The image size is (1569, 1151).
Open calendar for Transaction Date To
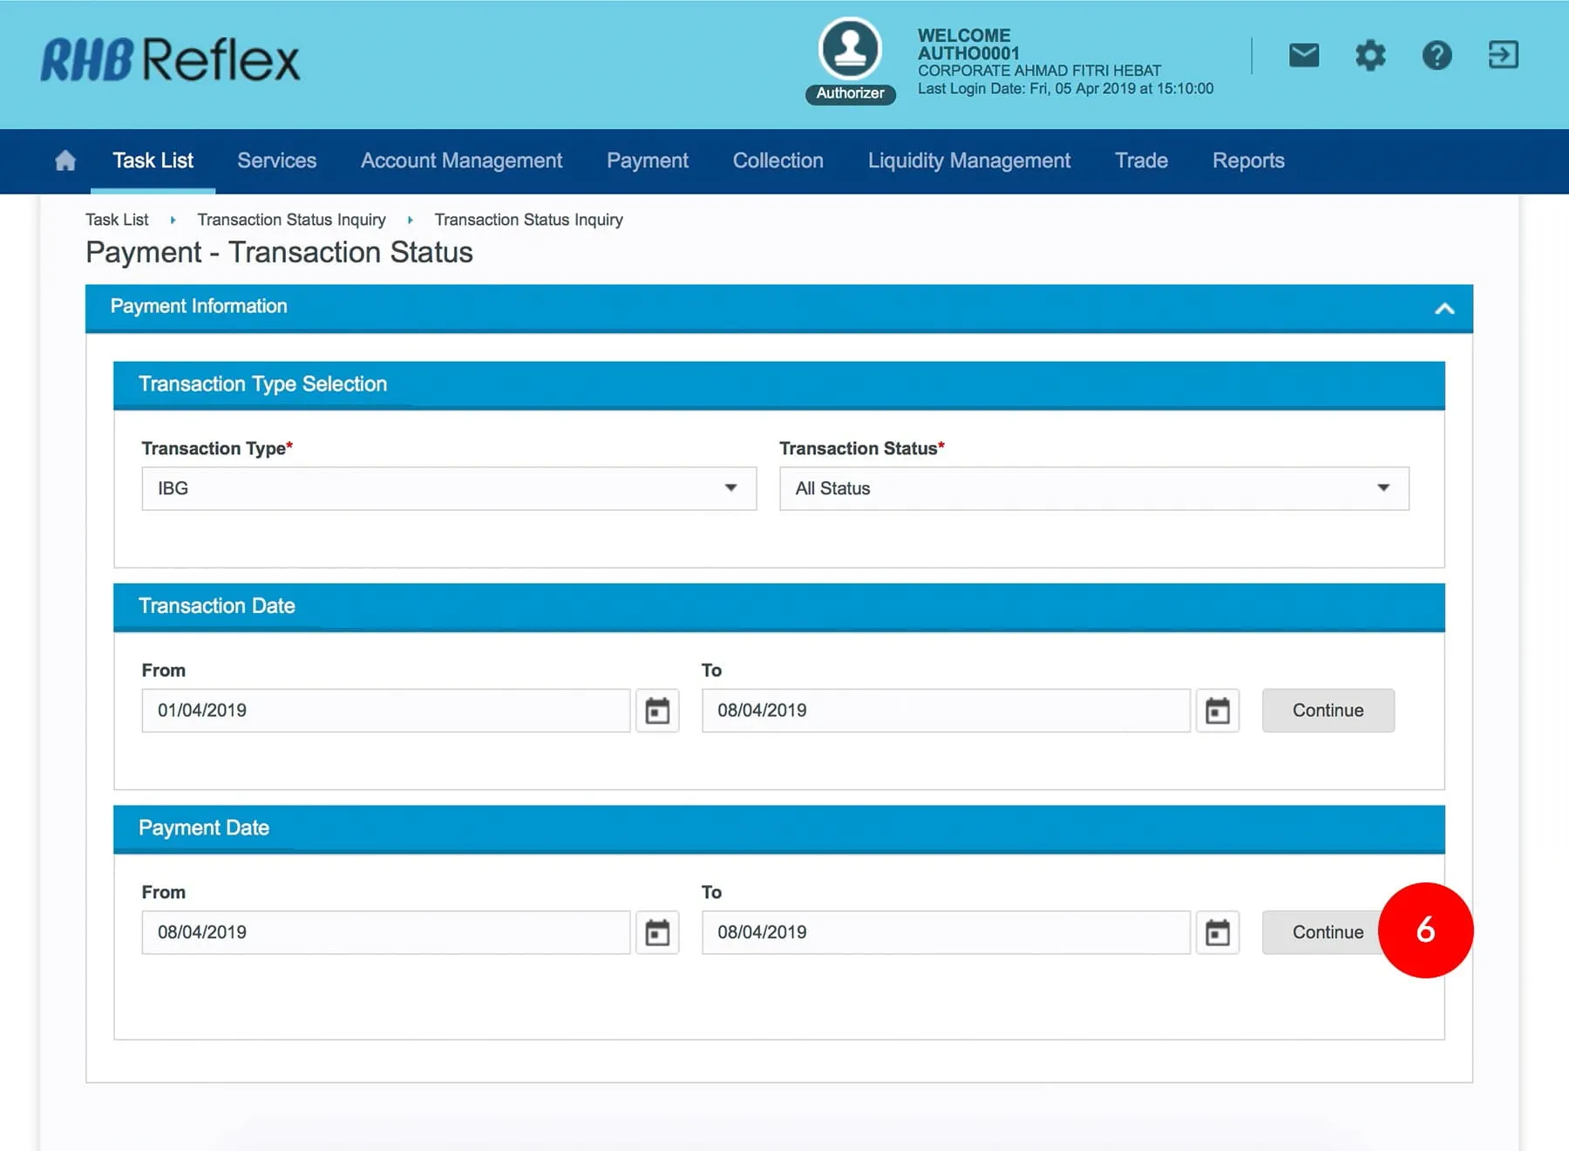pyautogui.click(x=1217, y=711)
